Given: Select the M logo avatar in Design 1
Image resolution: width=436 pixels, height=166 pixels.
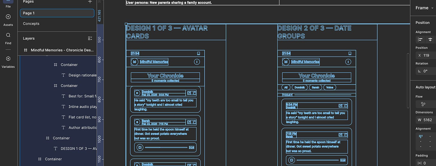Looking at the screenshot, I should click(134, 62).
